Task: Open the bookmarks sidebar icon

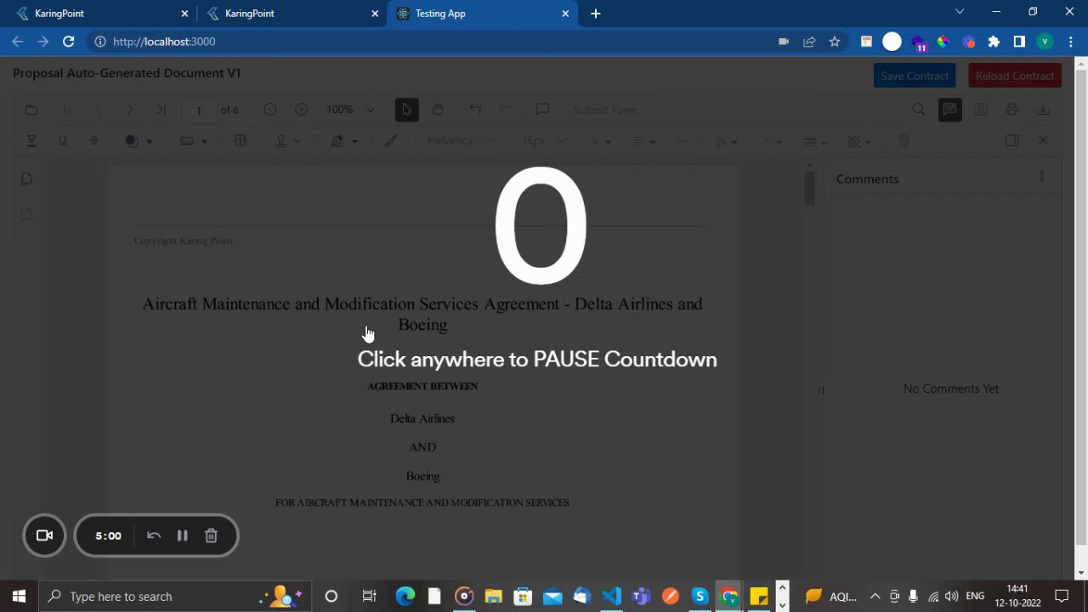Action: 26,215
